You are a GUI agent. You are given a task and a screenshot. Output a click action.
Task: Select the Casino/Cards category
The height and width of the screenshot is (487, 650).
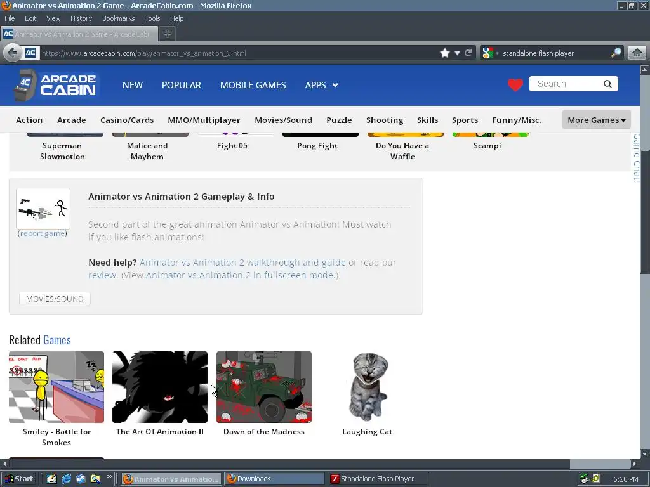click(127, 120)
